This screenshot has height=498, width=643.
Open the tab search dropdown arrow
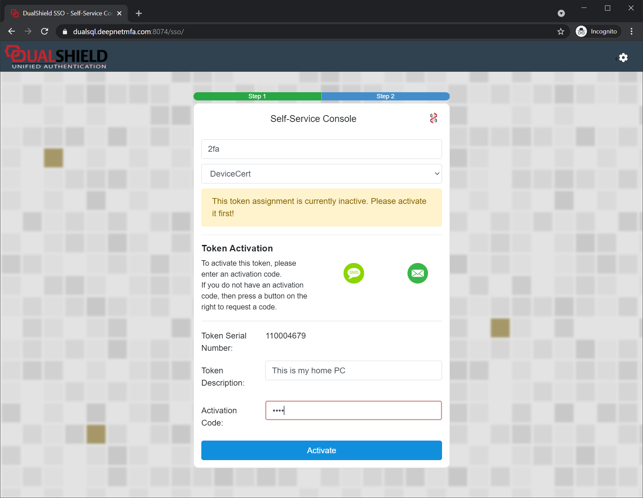click(x=561, y=13)
